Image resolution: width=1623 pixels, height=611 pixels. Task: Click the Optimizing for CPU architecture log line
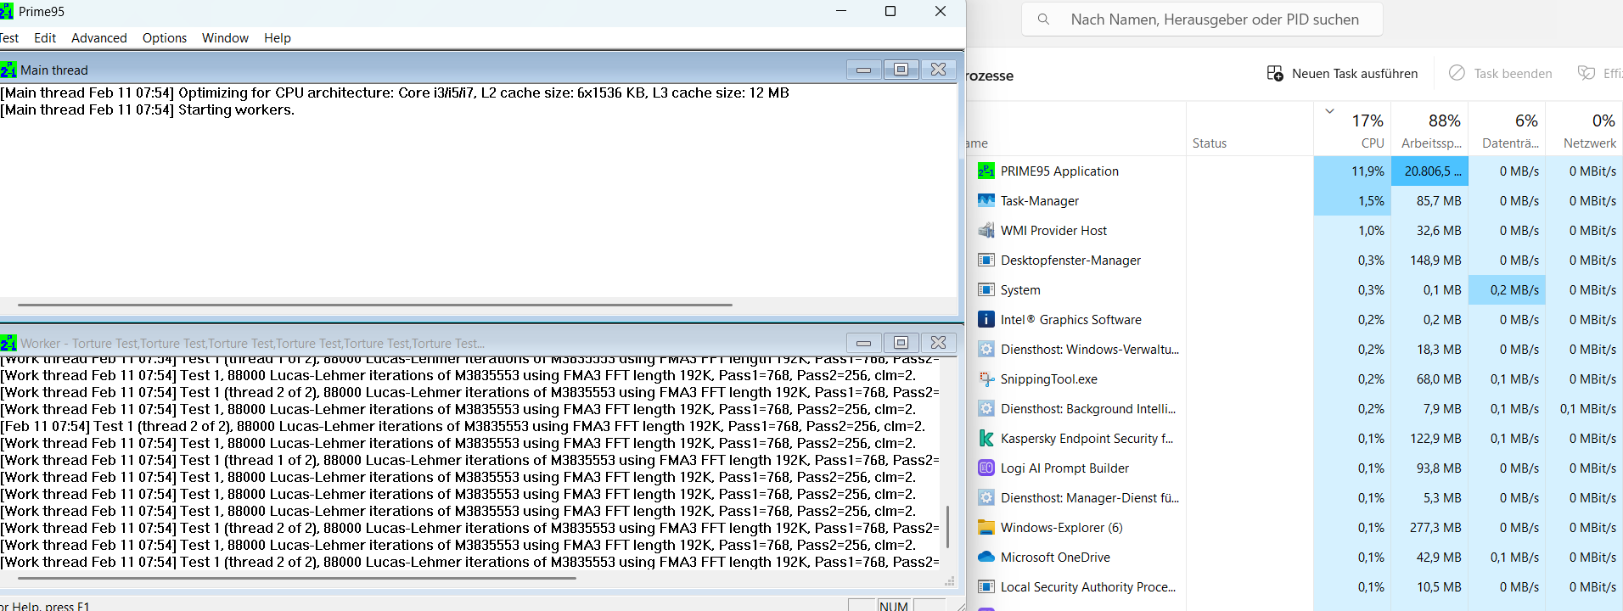tap(395, 92)
